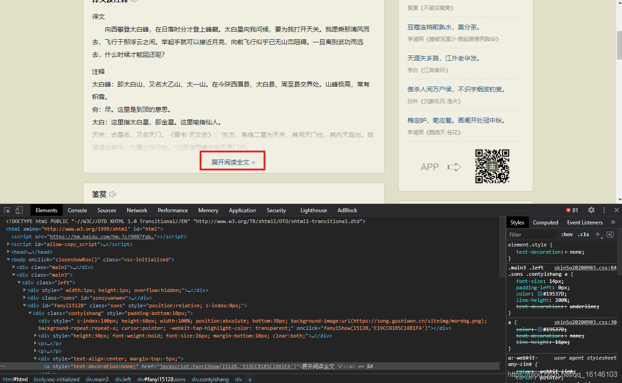Focus the Styles Filter input

coord(533,234)
